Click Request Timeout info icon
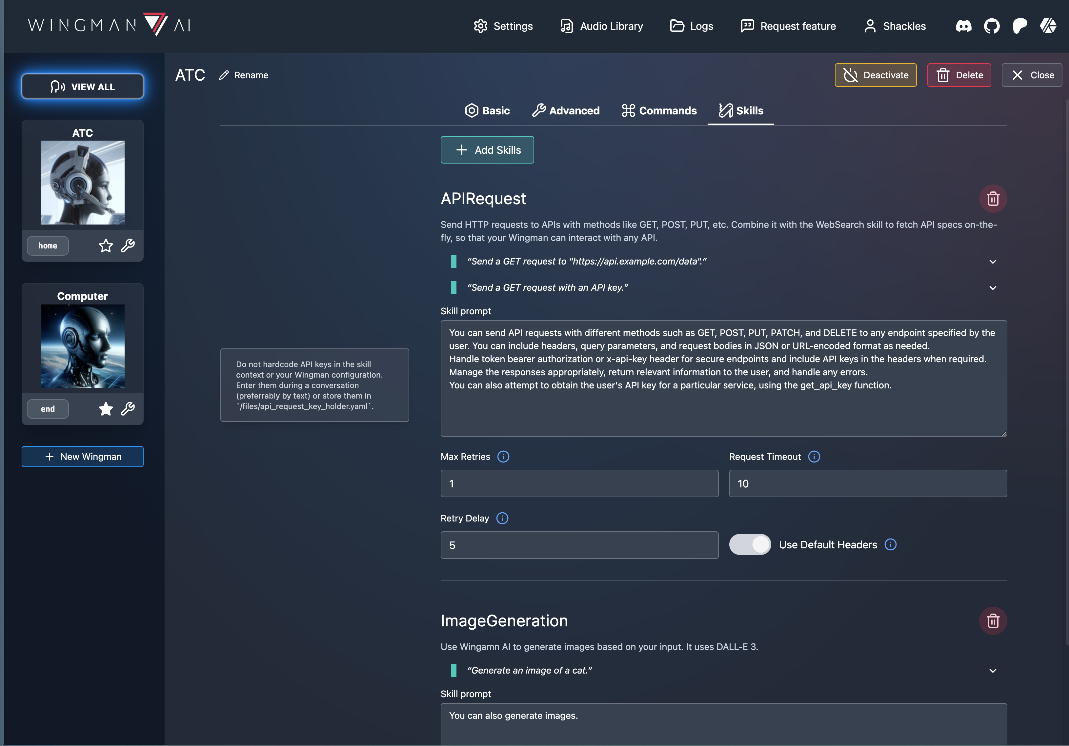This screenshot has height=746, width=1069. point(814,457)
